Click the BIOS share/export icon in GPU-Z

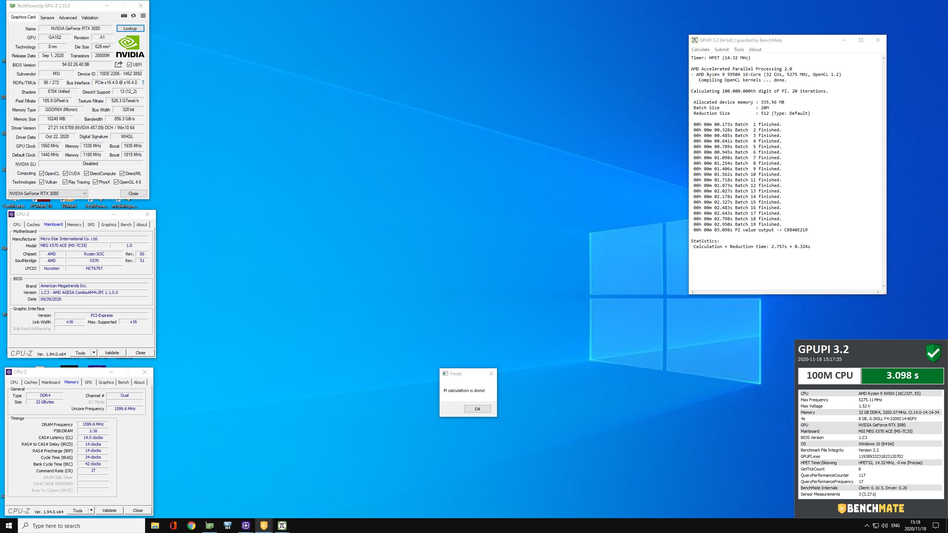click(118, 64)
